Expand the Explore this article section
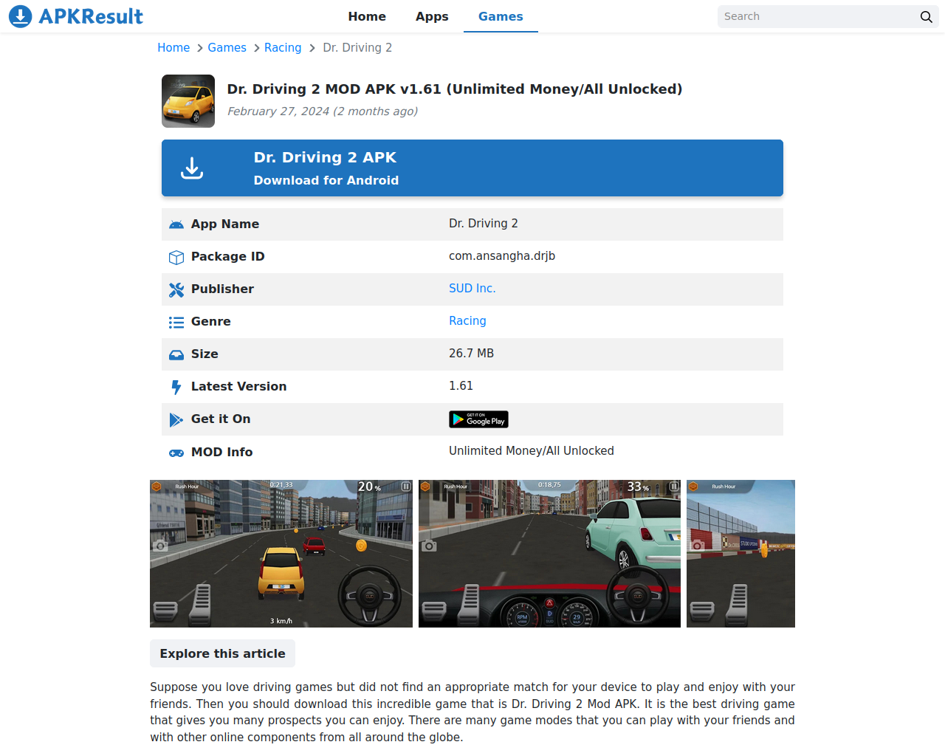 point(222,653)
